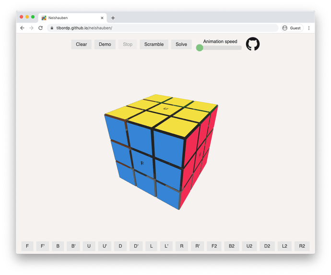Image resolution: width=331 pixels, height=275 pixels.
Task: Apply the L2 move
Action: coord(284,246)
